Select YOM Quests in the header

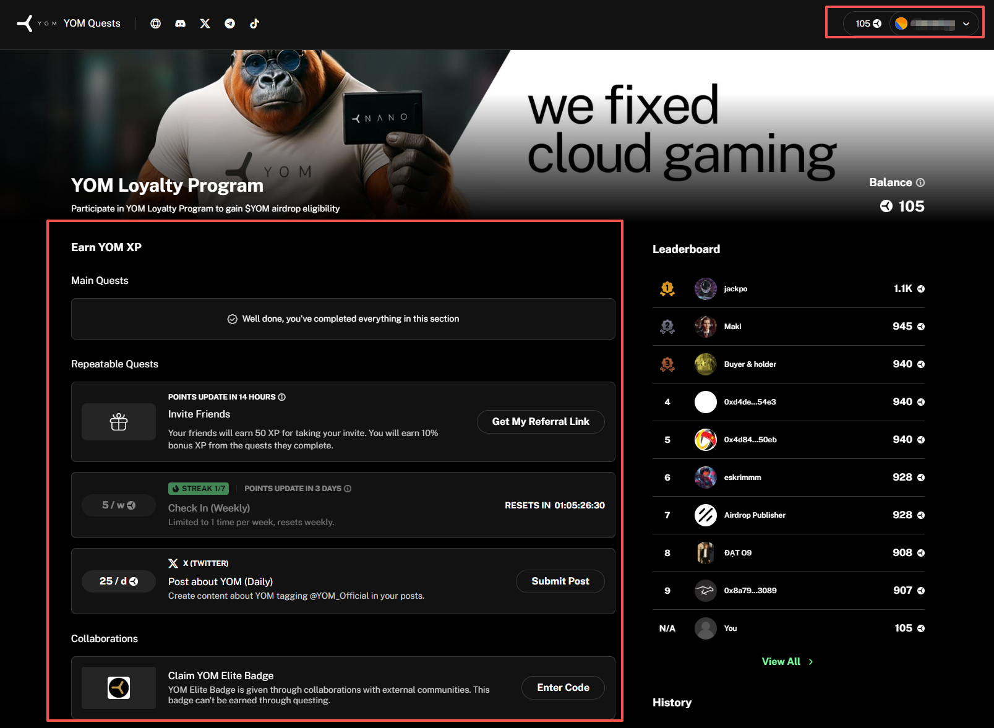(92, 24)
